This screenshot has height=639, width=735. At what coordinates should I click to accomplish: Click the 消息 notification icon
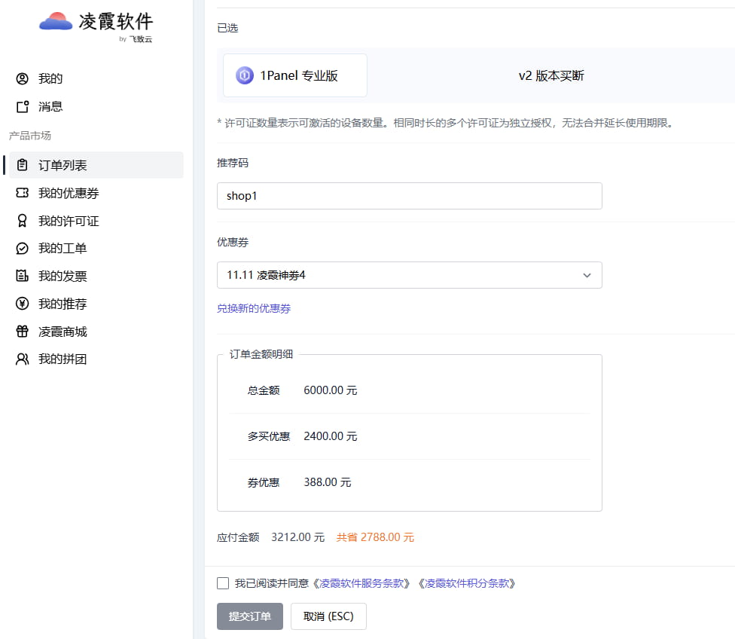(23, 106)
